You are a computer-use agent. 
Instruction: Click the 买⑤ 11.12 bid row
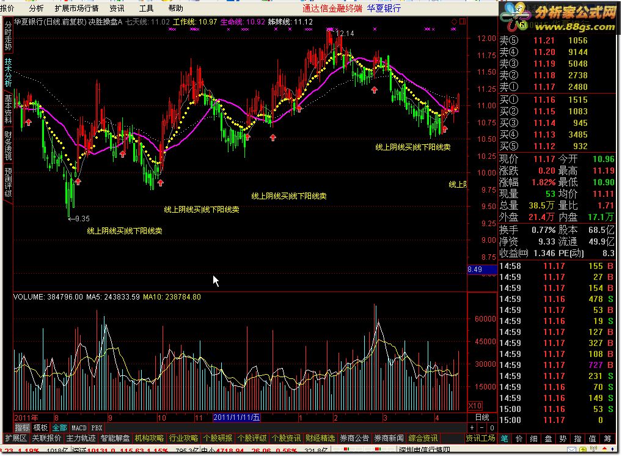557,146
